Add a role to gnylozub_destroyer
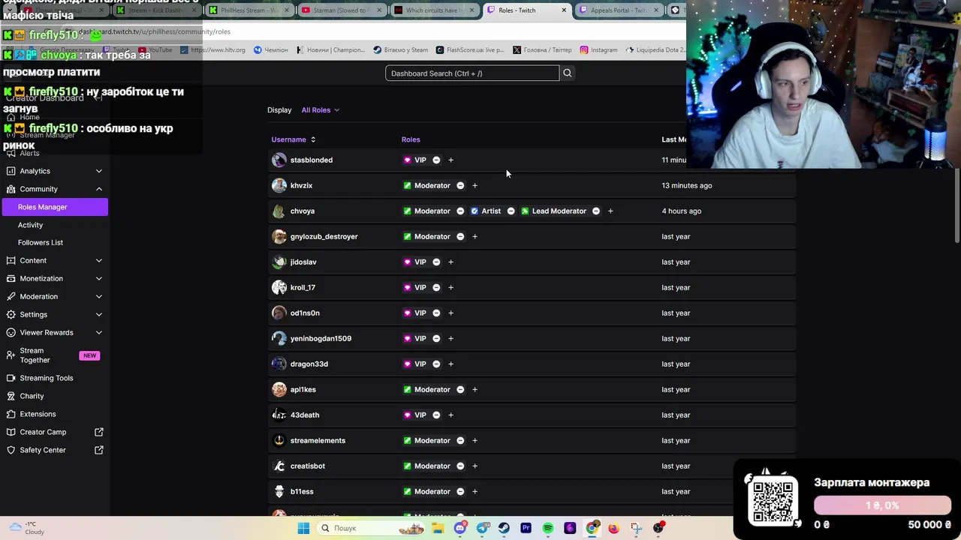This screenshot has width=961, height=540. point(474,236)
